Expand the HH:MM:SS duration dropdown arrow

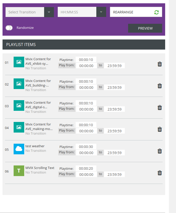click(x=101, y=12)
